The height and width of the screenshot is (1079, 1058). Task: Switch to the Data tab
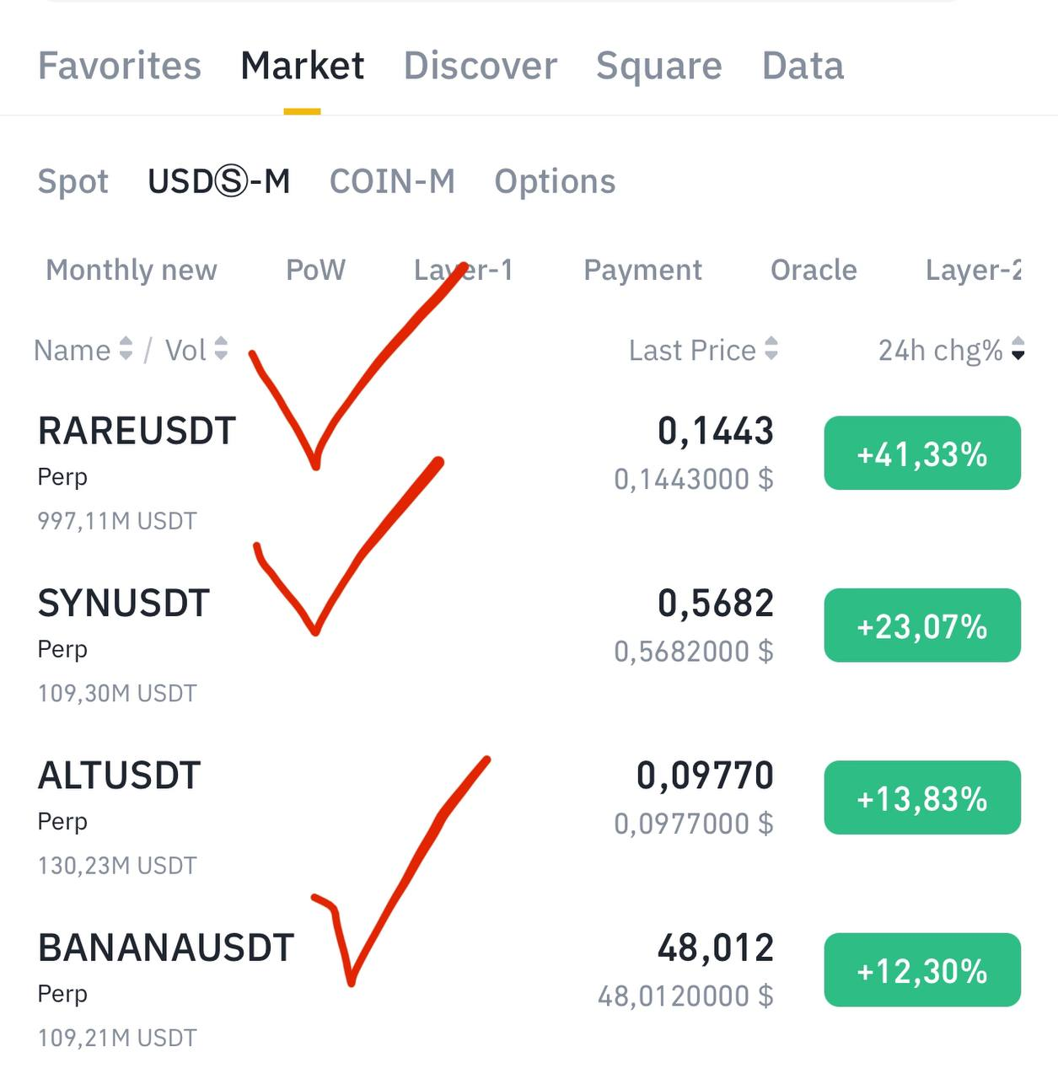(x=803, y=67)
